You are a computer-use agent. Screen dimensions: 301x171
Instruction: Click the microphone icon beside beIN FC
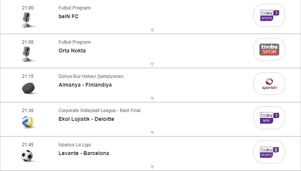click(26, 19)
